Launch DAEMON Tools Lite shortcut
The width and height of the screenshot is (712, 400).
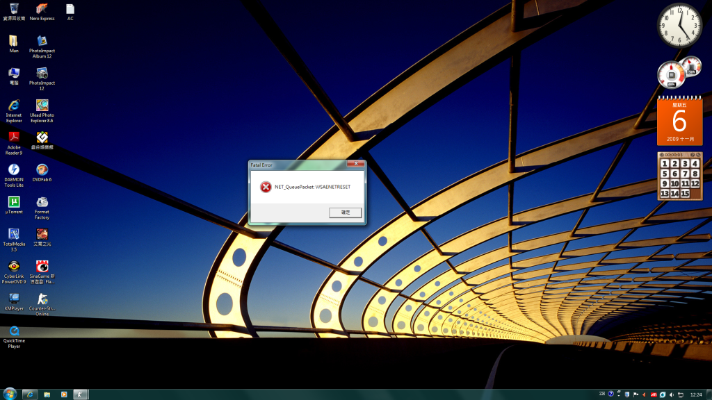(14, 169)
